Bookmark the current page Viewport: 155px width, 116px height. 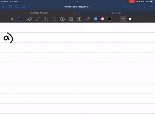[23, 7]
